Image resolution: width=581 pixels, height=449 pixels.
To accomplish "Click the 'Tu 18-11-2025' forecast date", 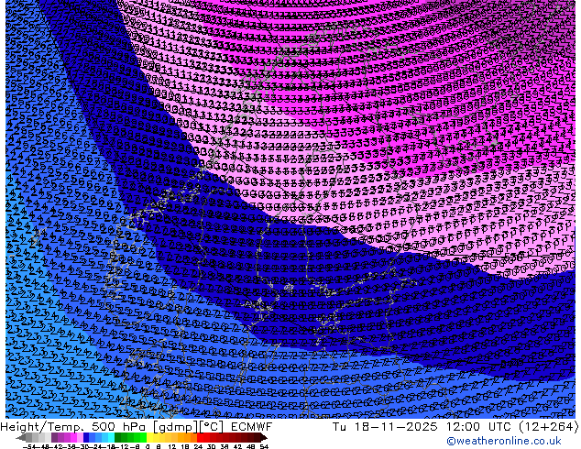I will pyautogui.click(x=385, y=427).
